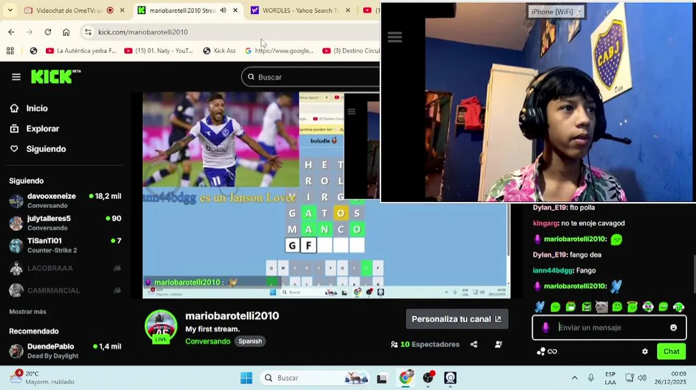Viewport: 696px width, 390px height.
Task: Open site info icon in address bar
Action: point(88,32)
